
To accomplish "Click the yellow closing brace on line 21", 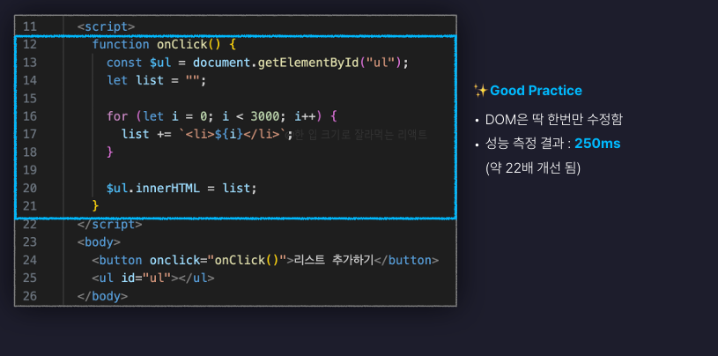I will click(95, 205).
